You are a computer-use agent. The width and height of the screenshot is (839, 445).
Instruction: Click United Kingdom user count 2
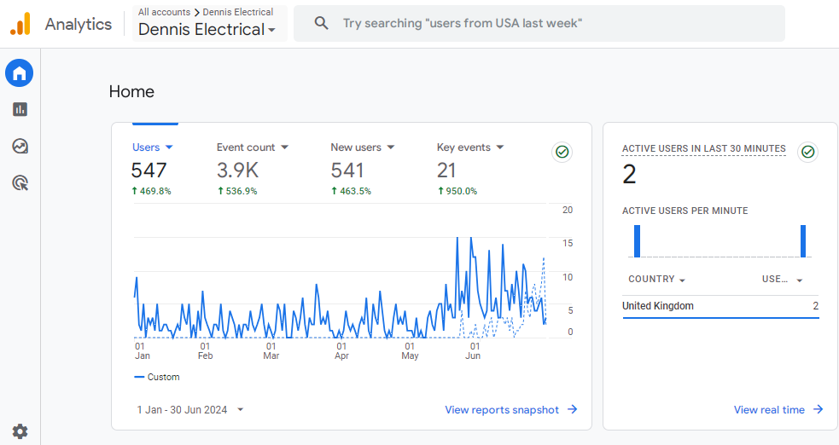click(815, 306)
